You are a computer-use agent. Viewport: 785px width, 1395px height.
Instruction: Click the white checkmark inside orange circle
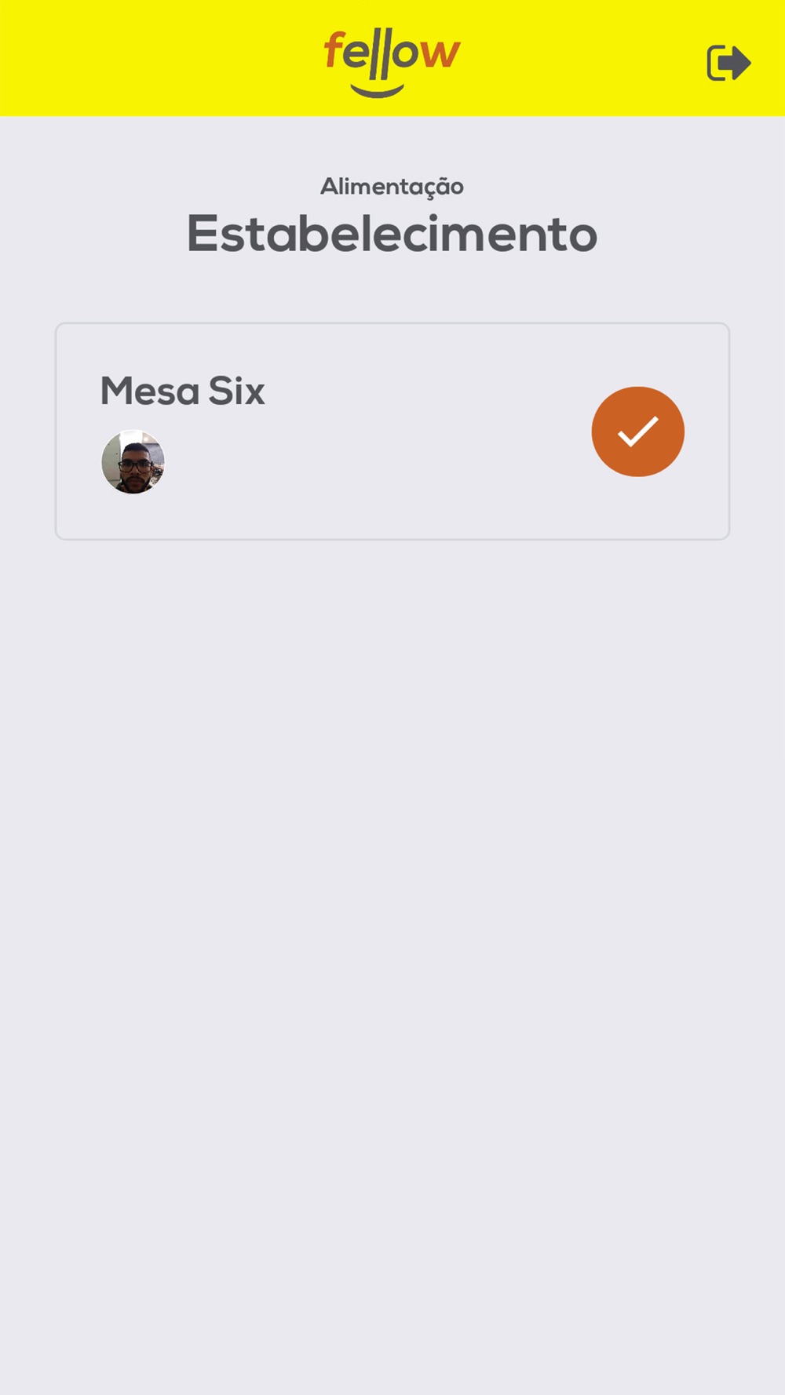click(x=637, y=432)
